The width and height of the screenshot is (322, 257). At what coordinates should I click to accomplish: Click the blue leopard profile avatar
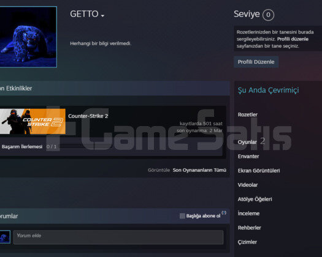(x=28, y=37)
